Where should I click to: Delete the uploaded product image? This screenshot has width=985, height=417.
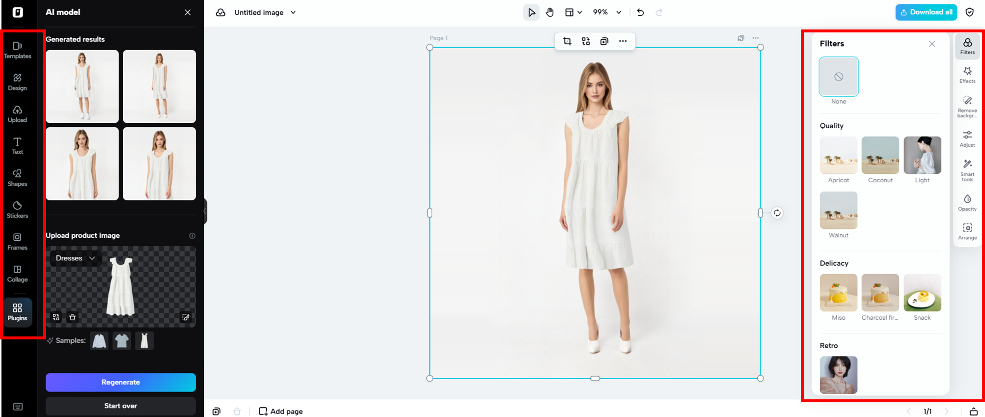click(x=73, y=317)
